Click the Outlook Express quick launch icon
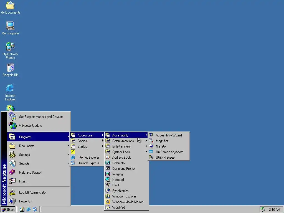 35,210
